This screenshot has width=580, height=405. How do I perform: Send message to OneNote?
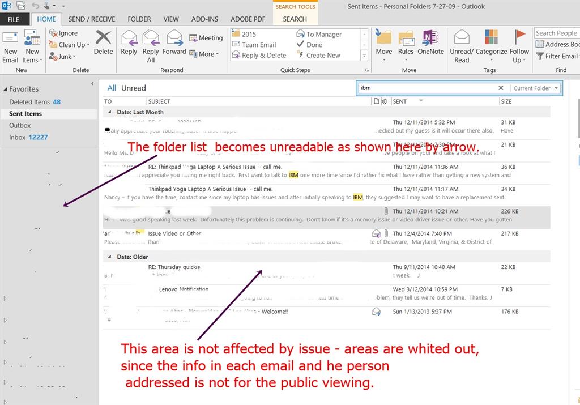430,42
